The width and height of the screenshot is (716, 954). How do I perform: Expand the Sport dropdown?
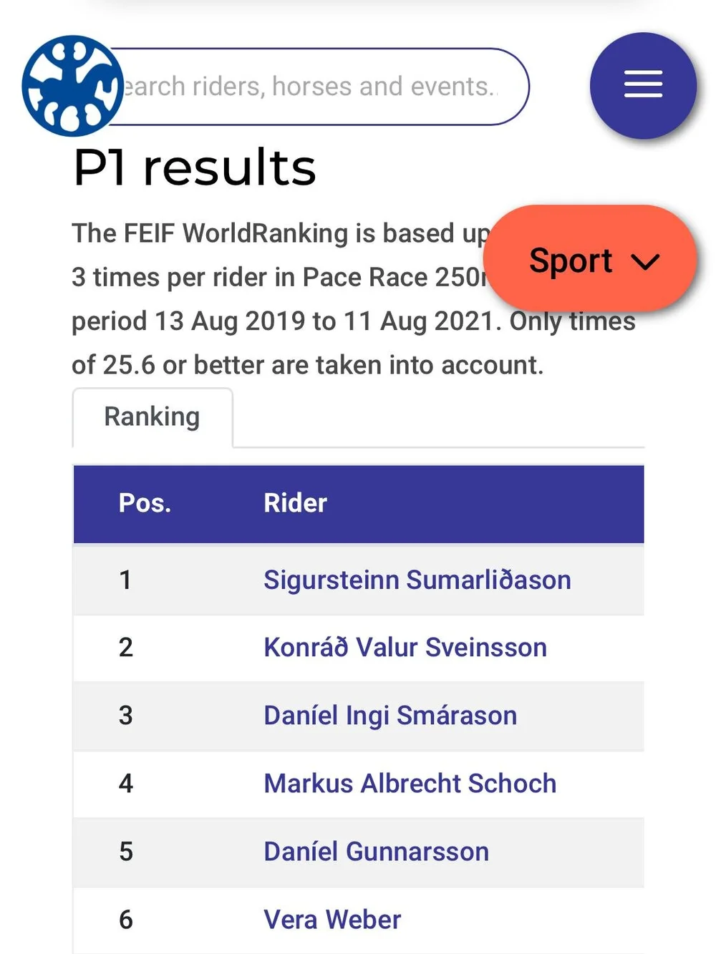[x=591, y=260]
